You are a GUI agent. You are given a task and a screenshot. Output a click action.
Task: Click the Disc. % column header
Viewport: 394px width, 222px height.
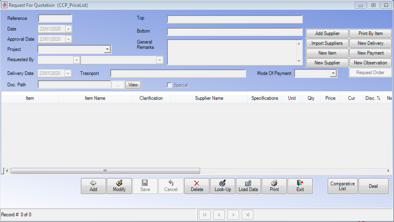(373, 98)
